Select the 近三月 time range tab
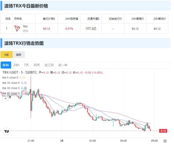174x146 pixels. [x=49, y=65]
